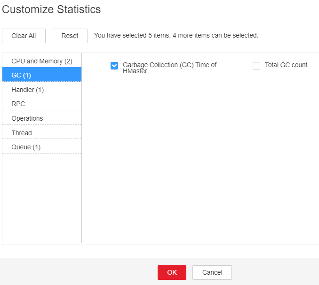Show the Operations metrics category
The image size is (319, 285).
tap(42, 118)
